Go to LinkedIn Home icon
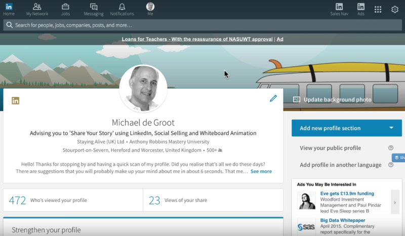The image size is (405, 236). 9,7
